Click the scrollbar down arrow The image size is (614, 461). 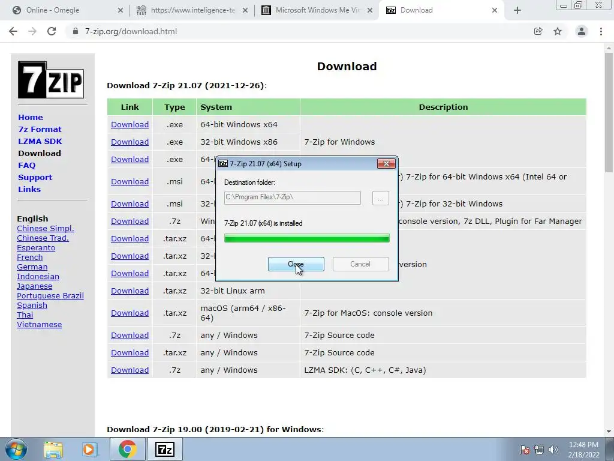tap(609, 432)
